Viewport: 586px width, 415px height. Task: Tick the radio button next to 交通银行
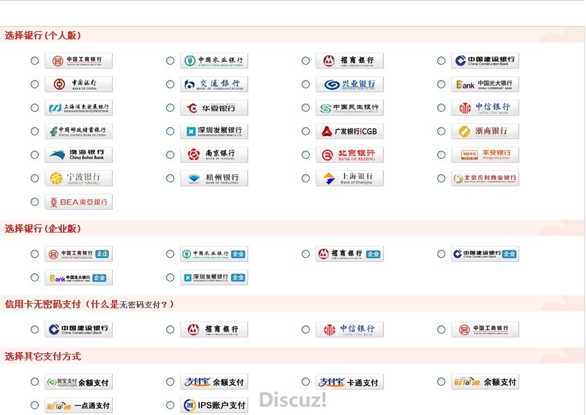click(170, 84)
